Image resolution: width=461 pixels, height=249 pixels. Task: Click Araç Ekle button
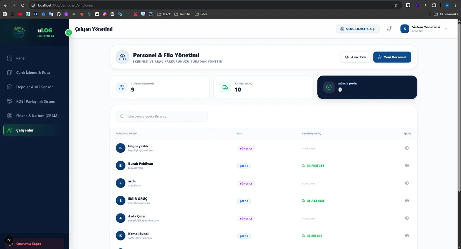(x=356, y=57)
